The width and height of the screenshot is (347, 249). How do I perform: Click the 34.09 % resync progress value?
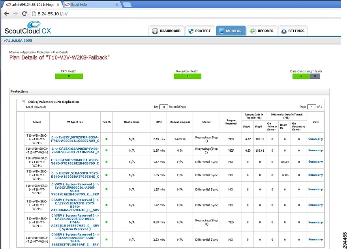(x=180, y=139)
